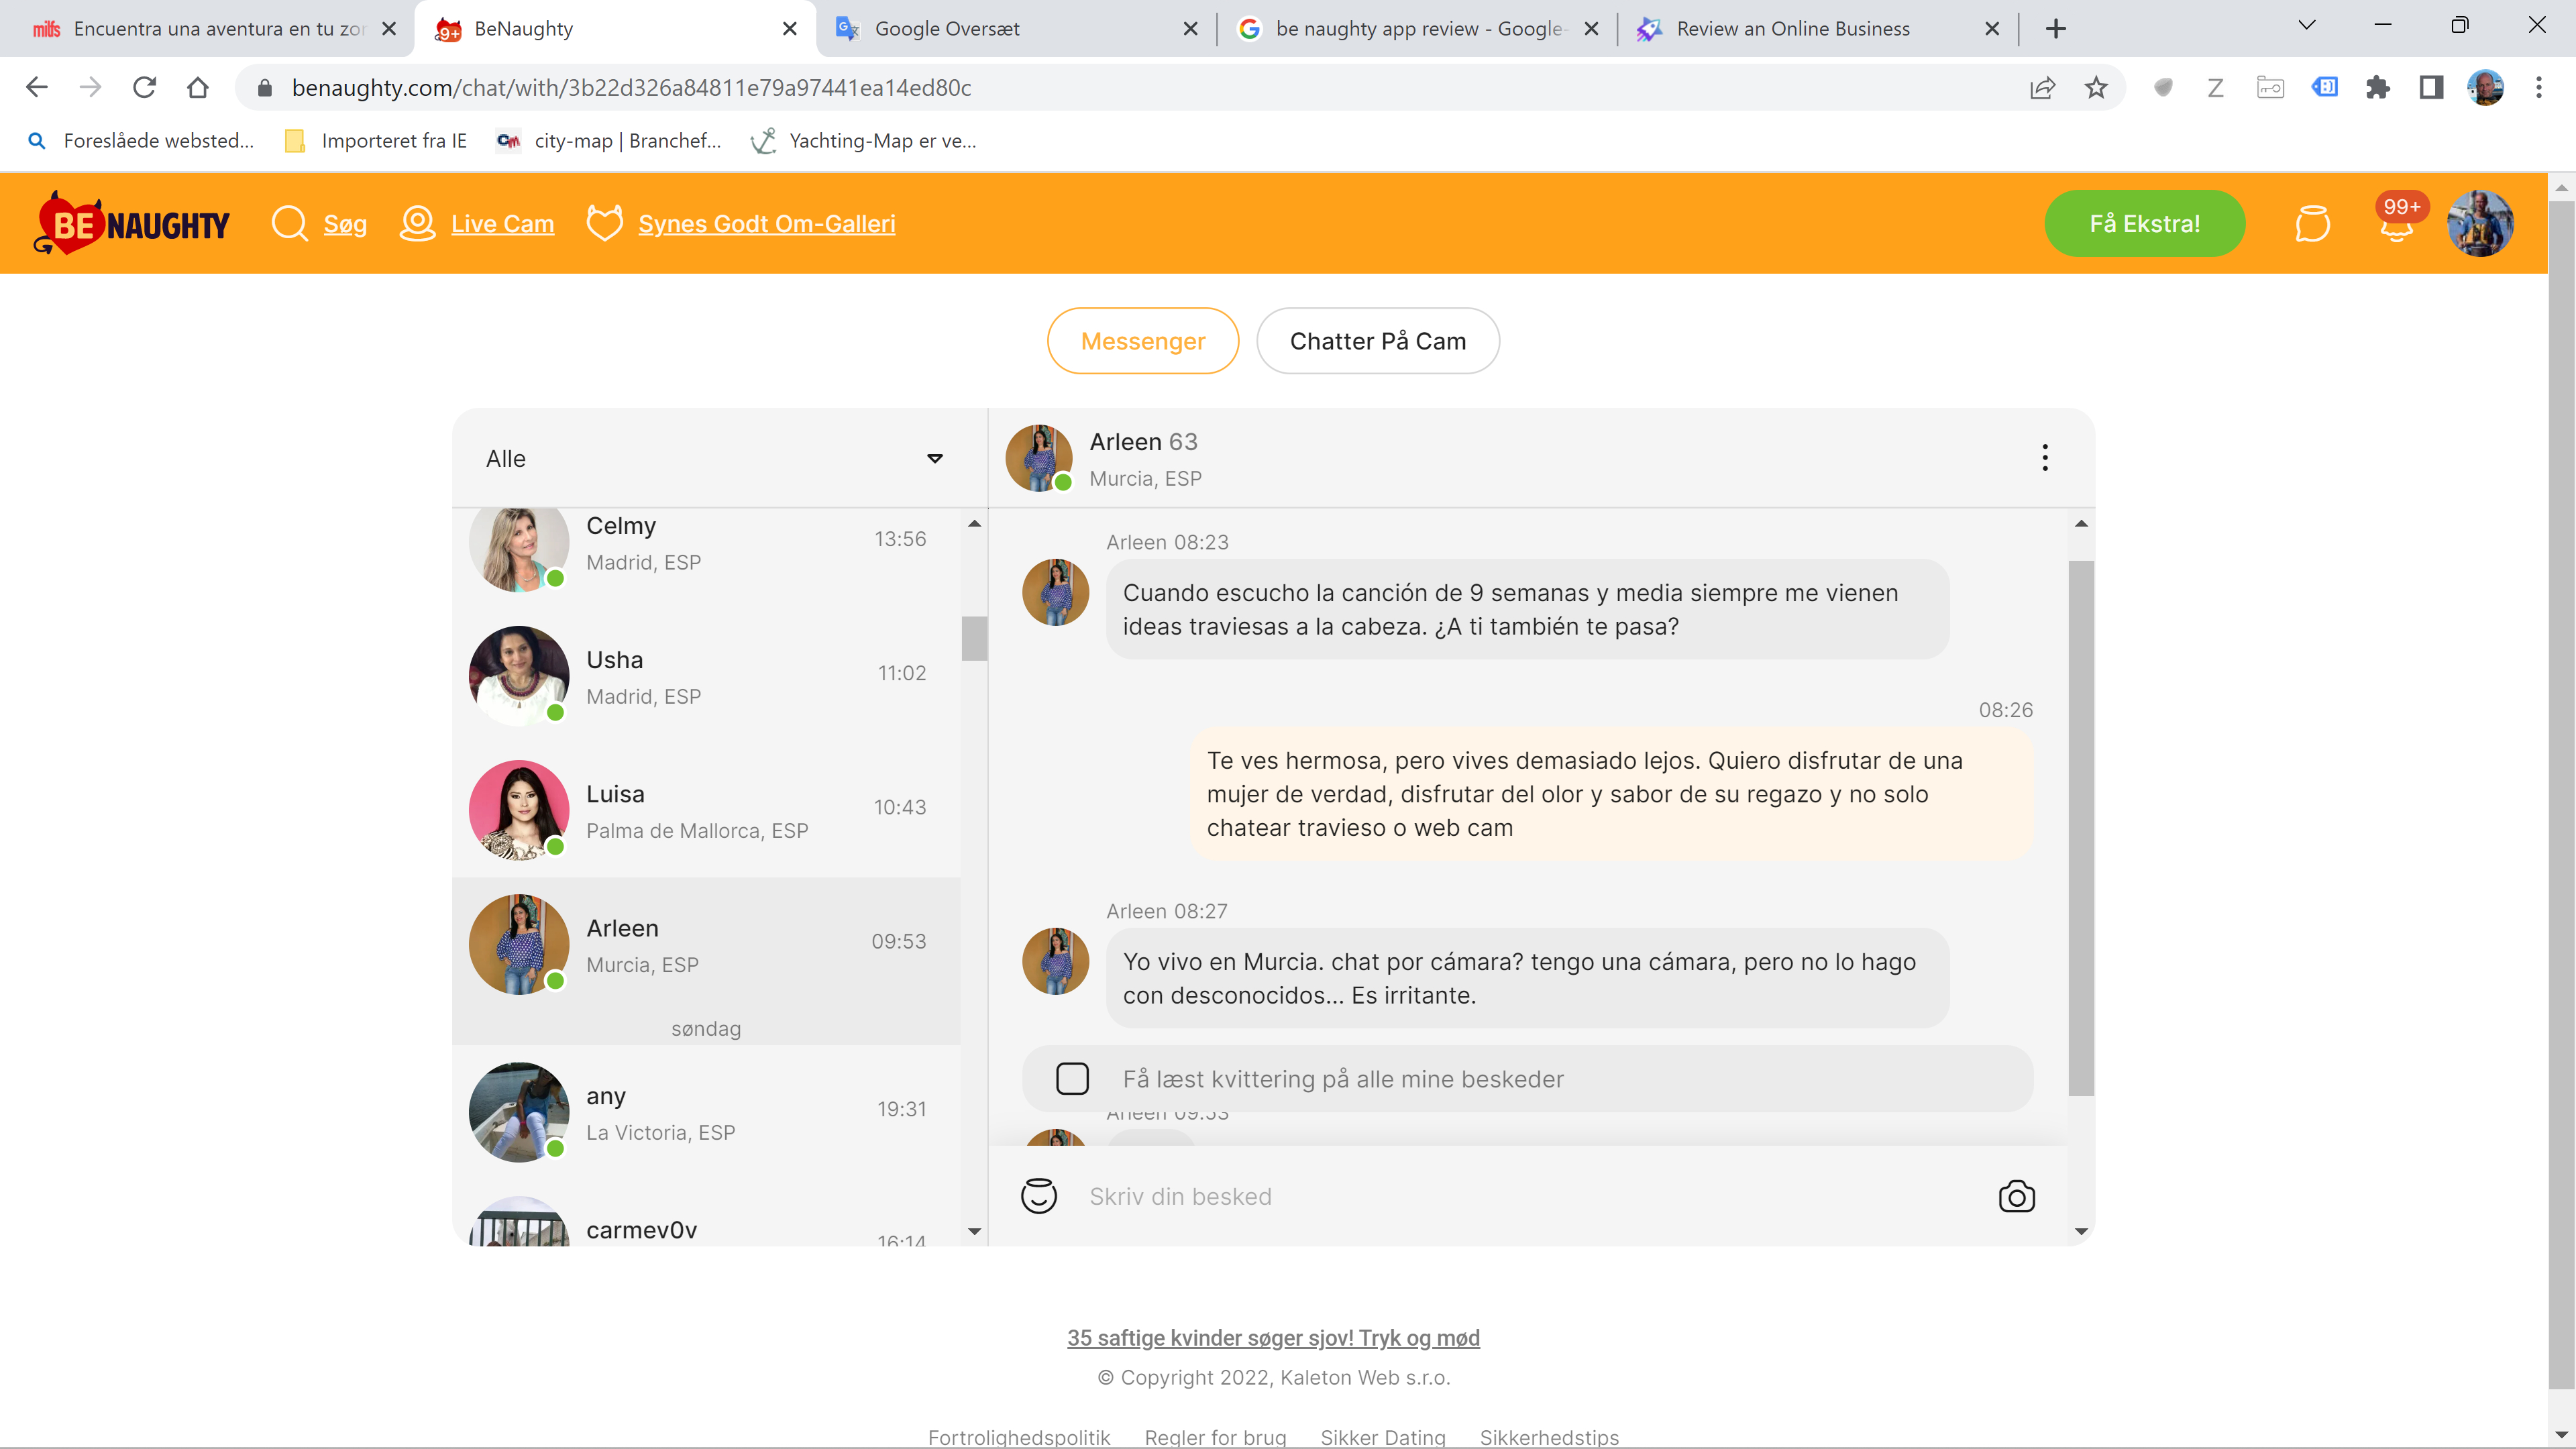The height and width of the screenshot is (1449, 2576).
Task: Go to browser home page icon
Action: [x=198, y=88]
